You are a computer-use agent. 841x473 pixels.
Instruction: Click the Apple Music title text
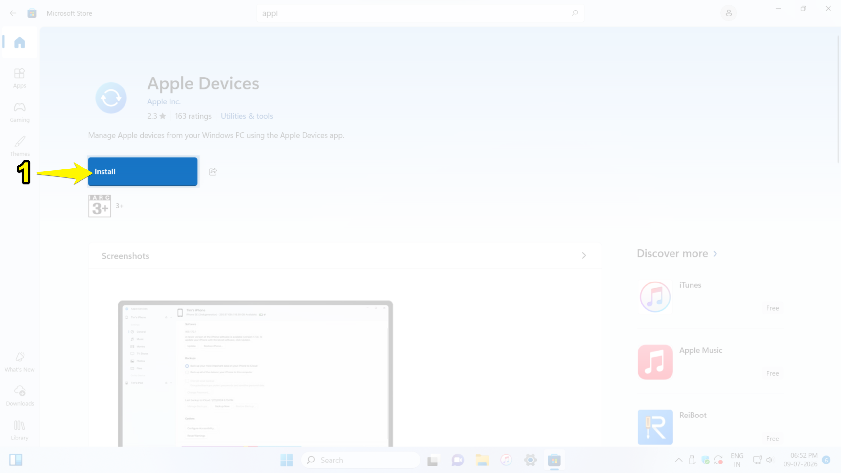701,350
